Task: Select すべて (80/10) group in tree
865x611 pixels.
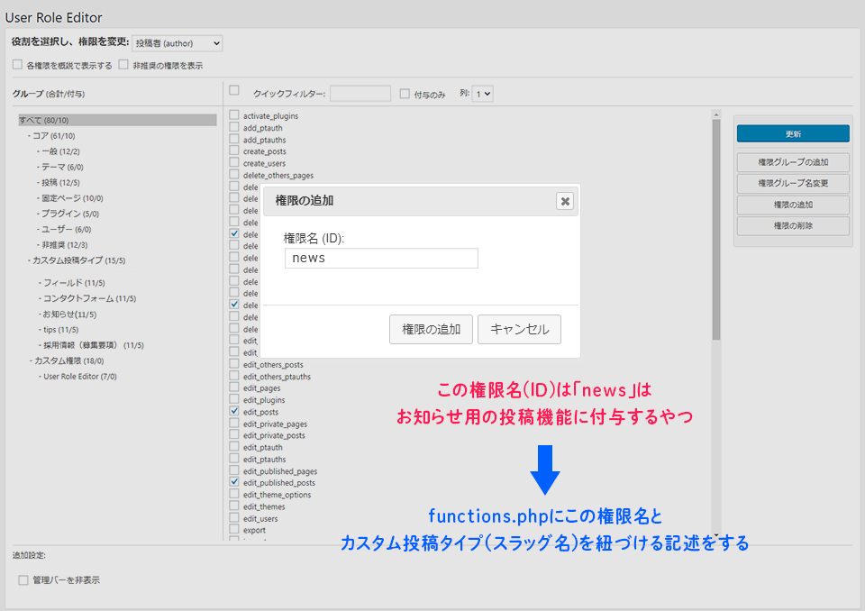Action: (43, 120)
